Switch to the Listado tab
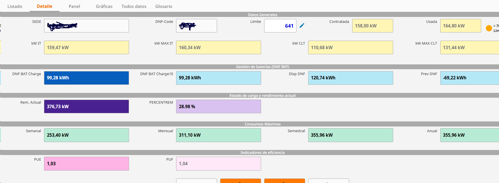This screenshot has width=499, height=183. (x=15, y=6)
